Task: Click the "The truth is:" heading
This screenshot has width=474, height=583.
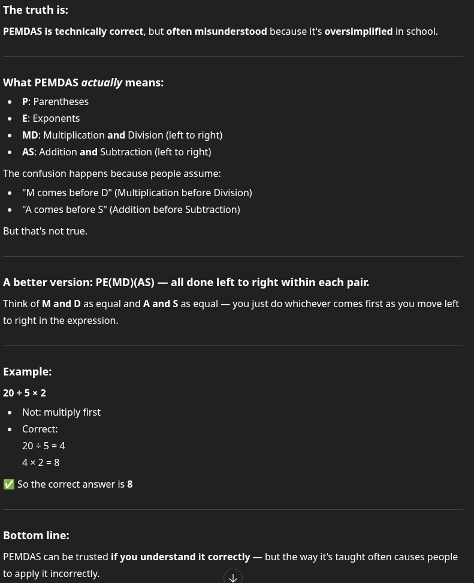Action: click(35, 10)
